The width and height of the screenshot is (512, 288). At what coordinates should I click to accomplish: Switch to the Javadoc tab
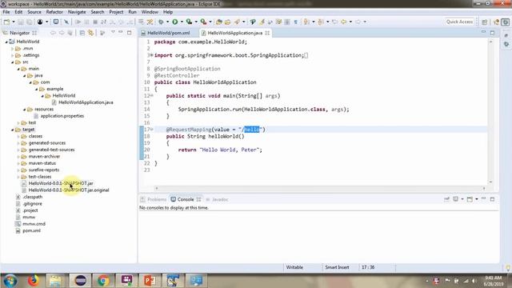click(x=217, y=199)
